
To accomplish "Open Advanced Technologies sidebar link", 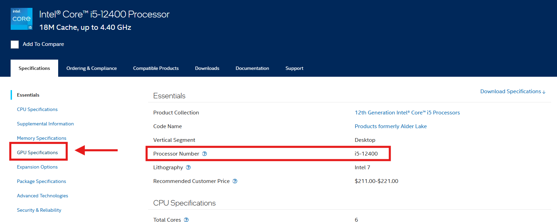I will click(x=42, y=196).
